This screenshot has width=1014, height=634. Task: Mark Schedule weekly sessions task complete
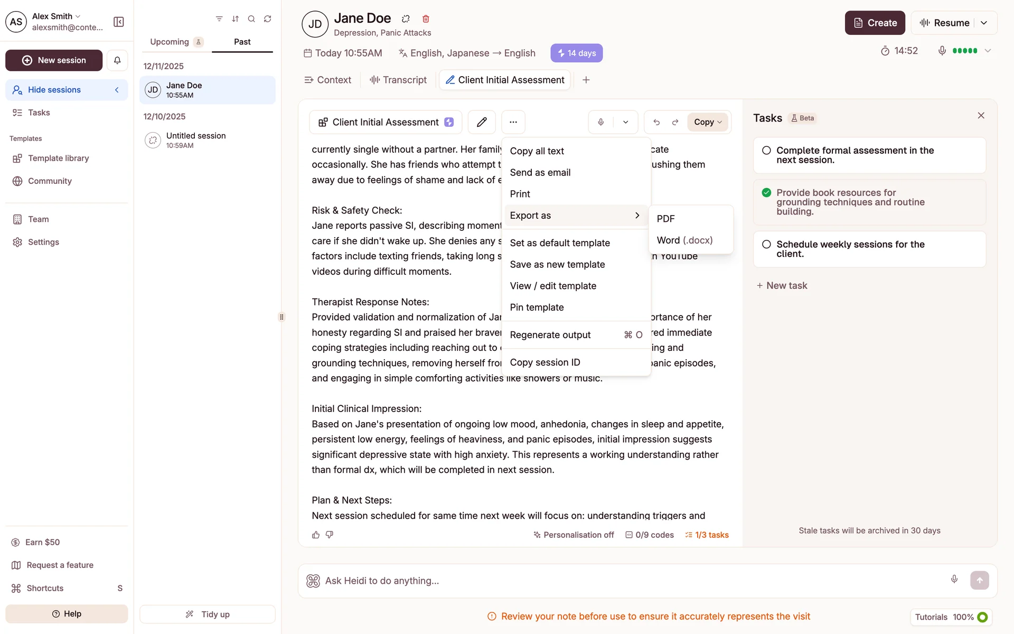coord(766,245)
